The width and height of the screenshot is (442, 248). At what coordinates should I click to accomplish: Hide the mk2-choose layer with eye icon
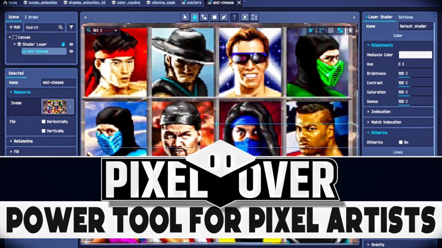tap(71, 51)
